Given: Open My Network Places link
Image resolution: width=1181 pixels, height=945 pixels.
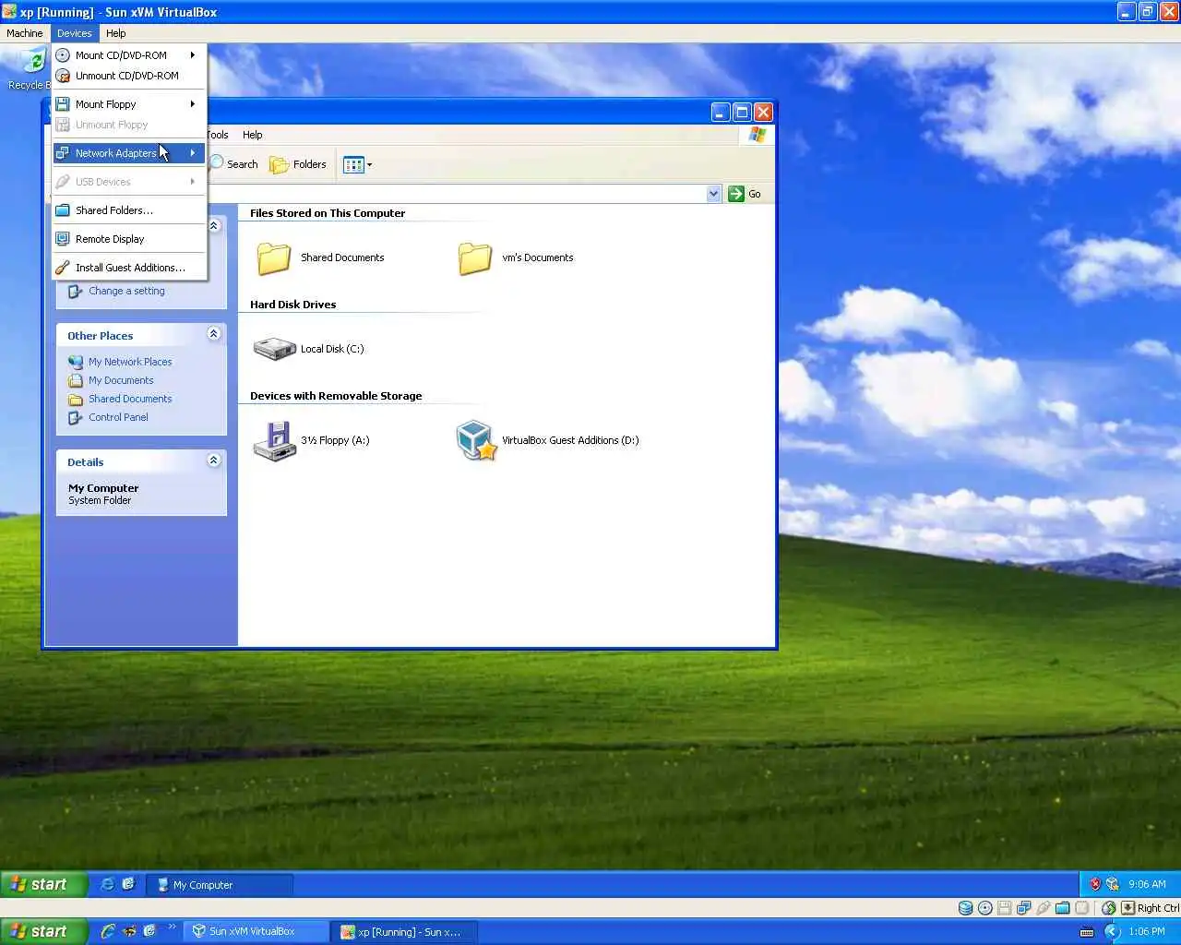Looking at the screenshot, I should (130, 362).
